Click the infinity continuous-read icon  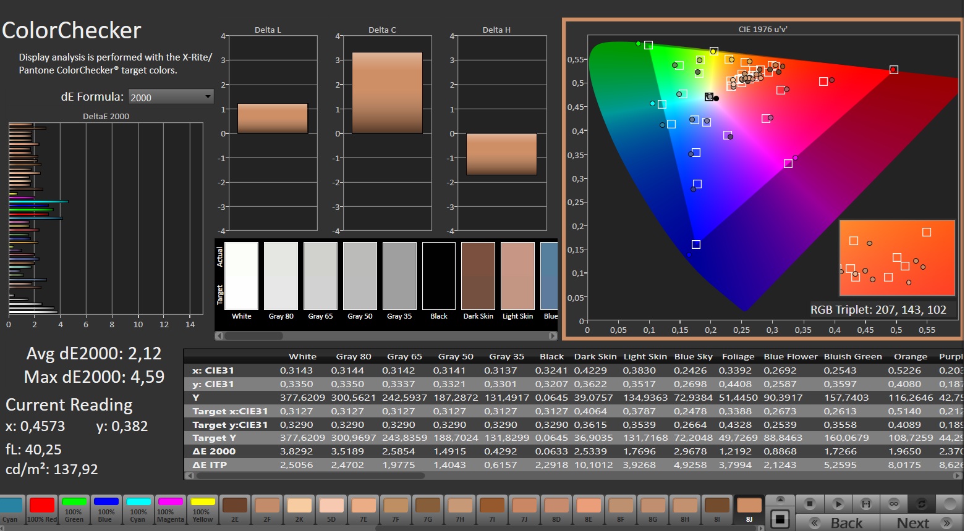click(x=894, y=504)
